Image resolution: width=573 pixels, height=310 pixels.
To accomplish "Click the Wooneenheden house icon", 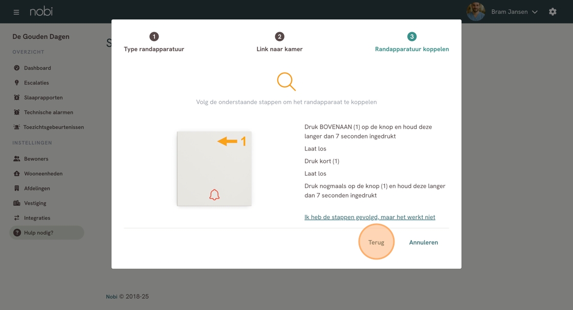I will coord(16,174).
